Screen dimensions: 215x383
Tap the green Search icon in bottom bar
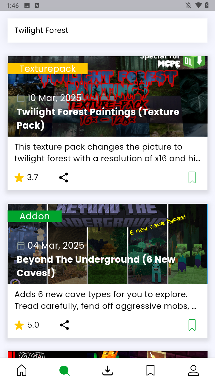64,370
